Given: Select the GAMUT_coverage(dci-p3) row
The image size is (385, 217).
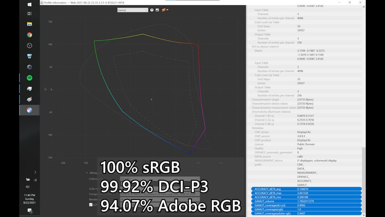Looking at the screenshot, I should (306, 205).
